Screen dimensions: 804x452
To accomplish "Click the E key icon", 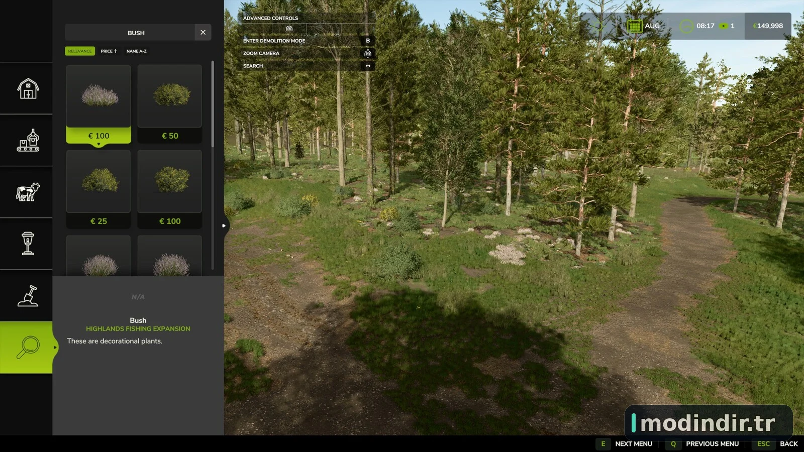I will pos(604,444).
